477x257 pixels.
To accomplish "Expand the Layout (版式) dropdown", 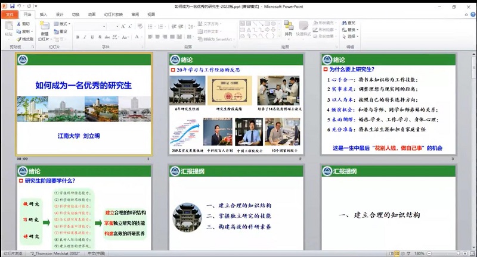I will click(x=64, y=24).
